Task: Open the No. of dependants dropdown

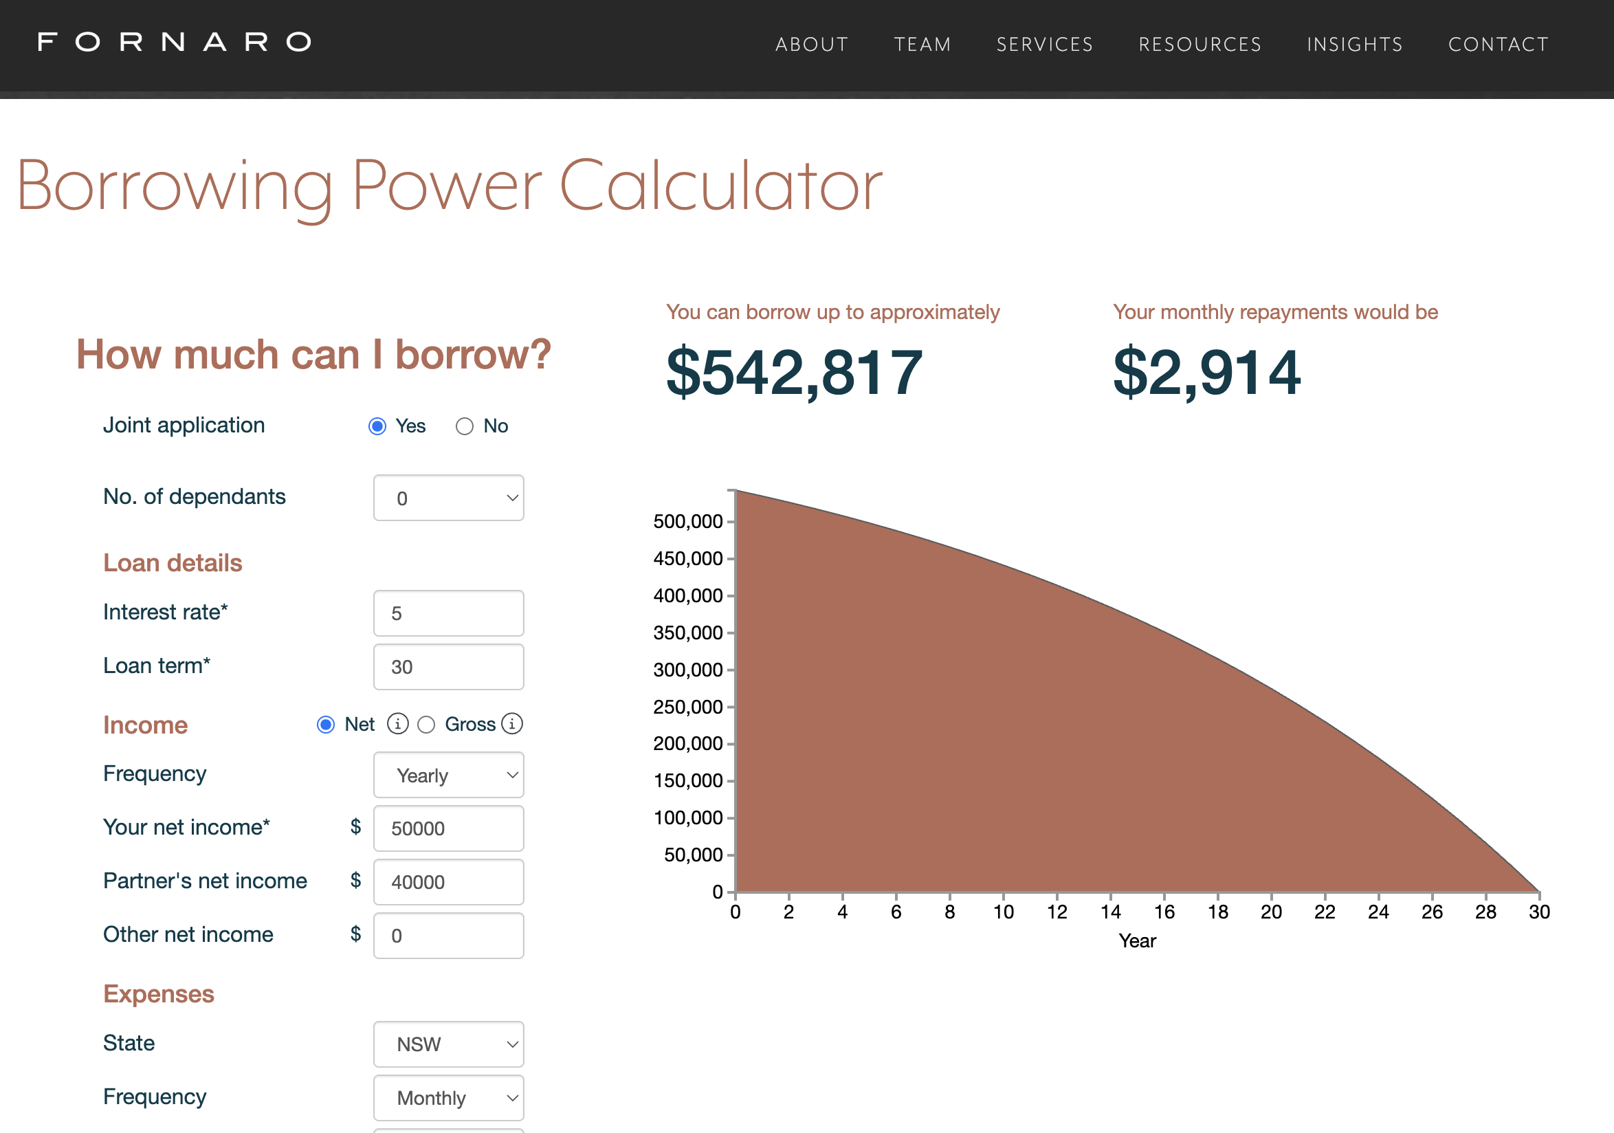Action: pyautogui.click(x=448, y=498)
